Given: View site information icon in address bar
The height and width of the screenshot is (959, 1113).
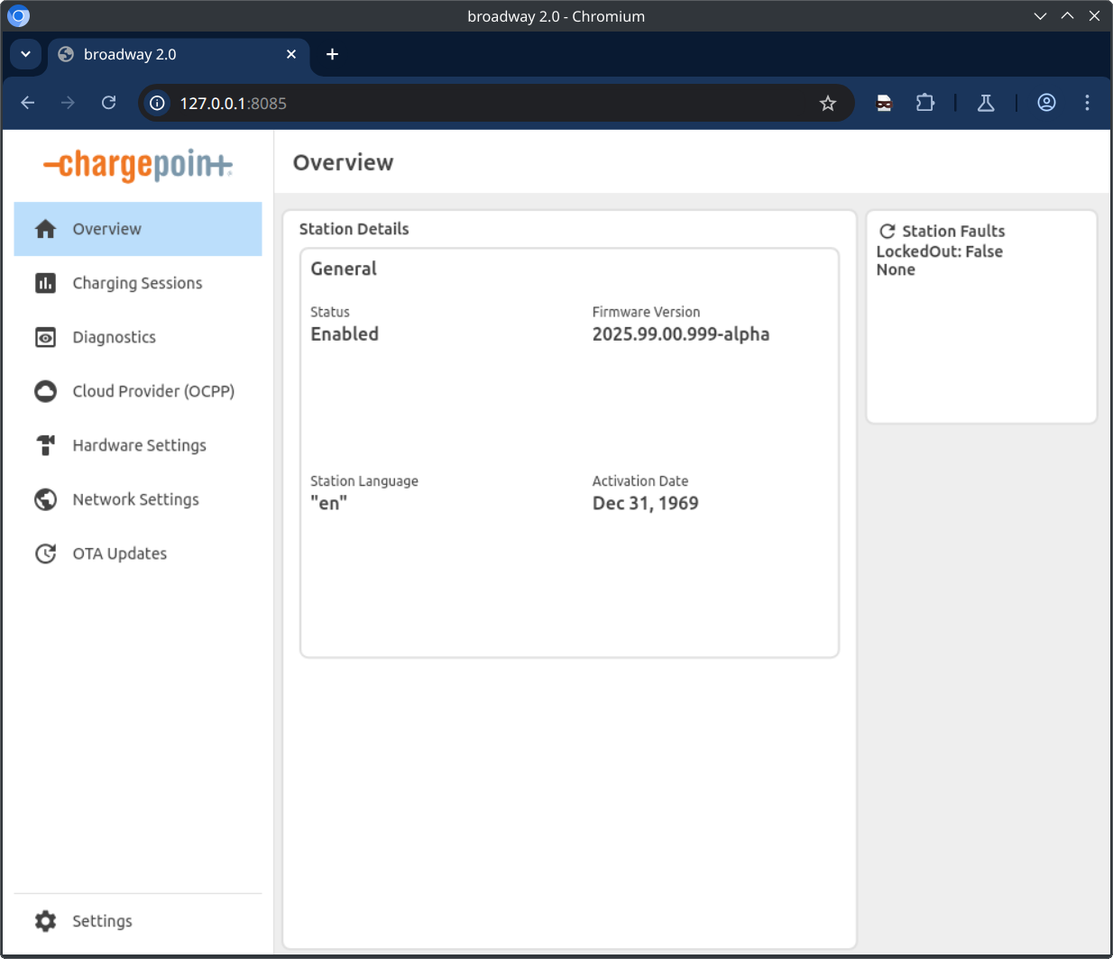Looking at the screenshot, I should tap(157, 103).
